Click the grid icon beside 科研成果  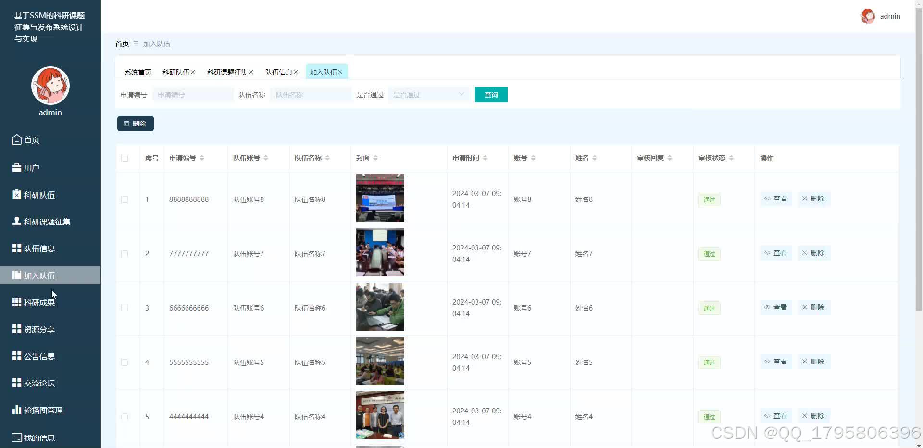point(17,302)
